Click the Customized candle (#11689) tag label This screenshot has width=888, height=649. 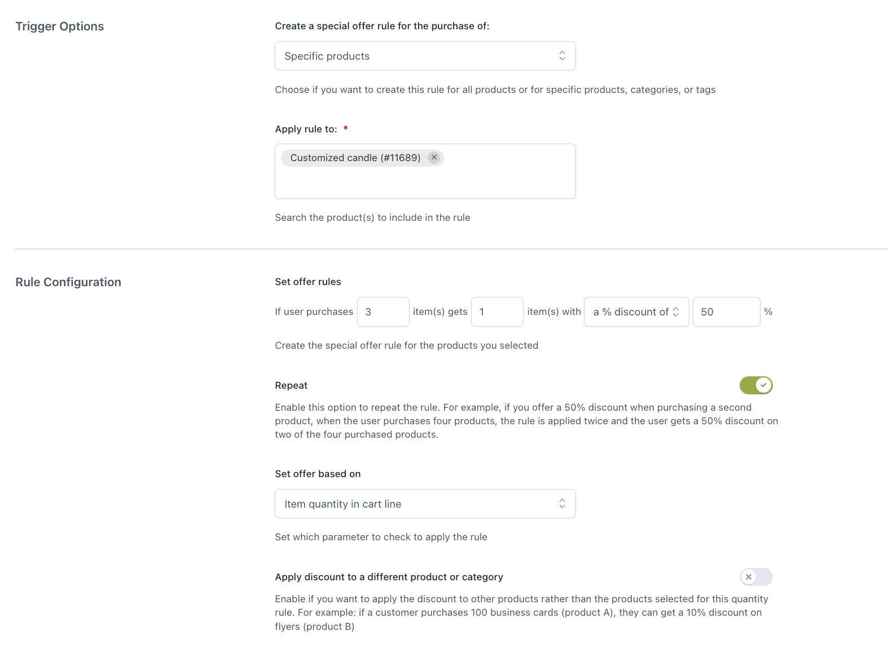[x=355, y=158]
